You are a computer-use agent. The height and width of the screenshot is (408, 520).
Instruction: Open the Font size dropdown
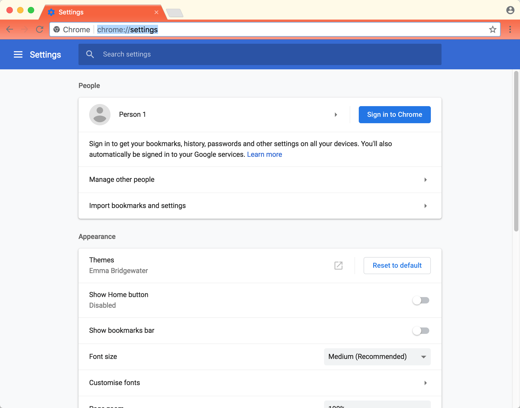pos(377,357)
